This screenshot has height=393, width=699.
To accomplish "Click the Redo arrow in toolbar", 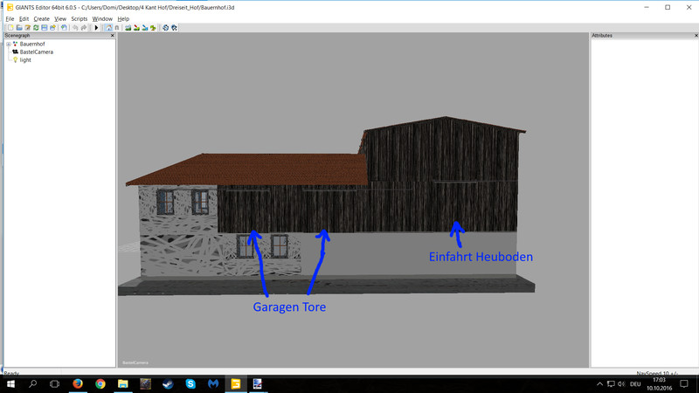I will (x=84, y=27).
